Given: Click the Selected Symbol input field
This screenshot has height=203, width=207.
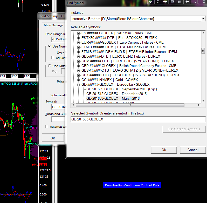Looking at the screenshot, I should pos(138,119).
